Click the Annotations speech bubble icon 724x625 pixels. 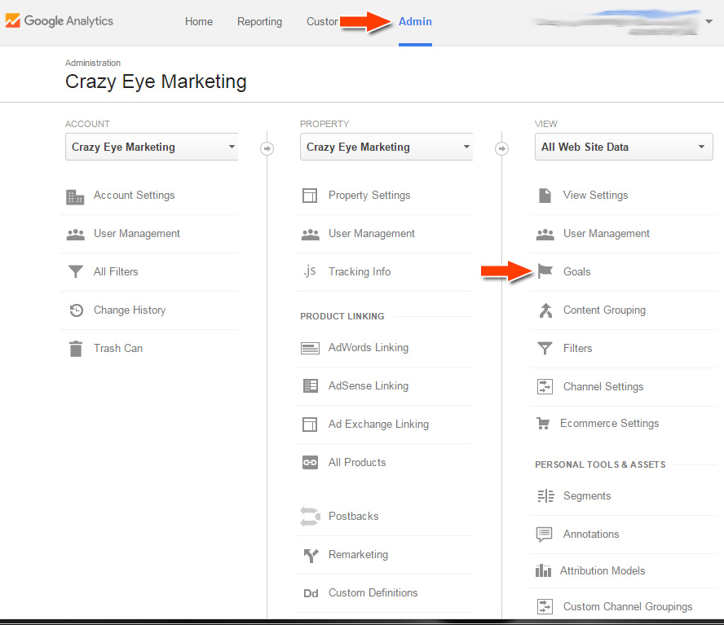[x=544, y=535]
